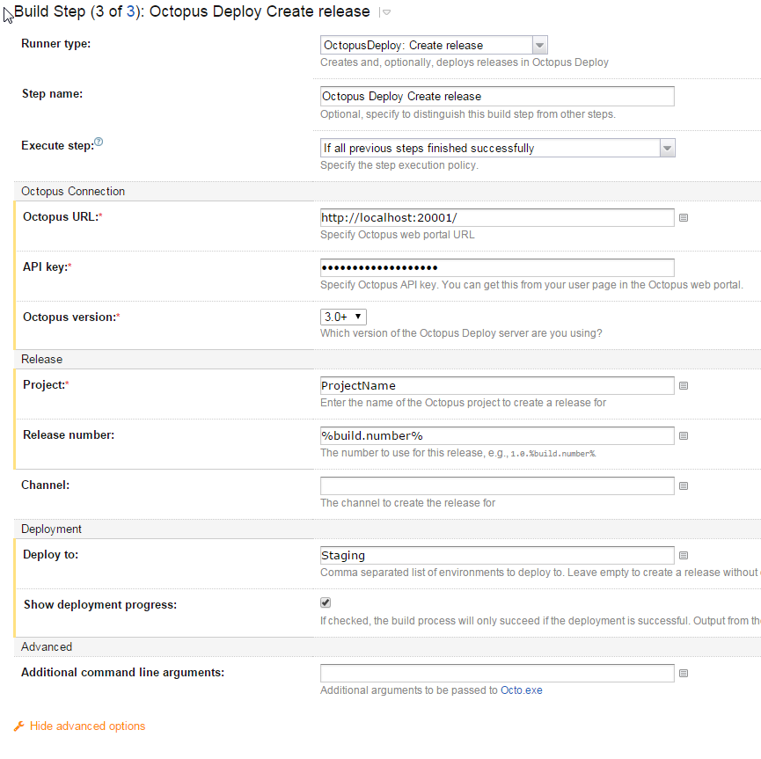Click parameter icon beside Channel field
The width and height of the screenshot is (761, 759).
point(684,485)
